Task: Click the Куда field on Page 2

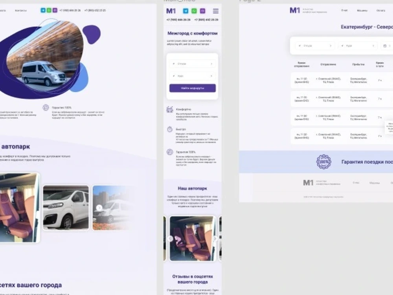Action: pyautogui.click(x=358, y=46)
